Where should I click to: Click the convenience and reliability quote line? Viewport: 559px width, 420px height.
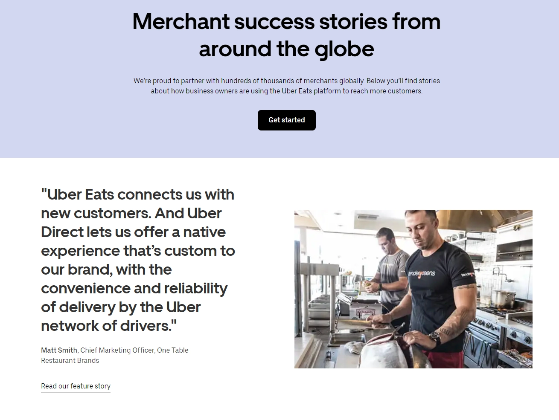pyautogui.click(x=134, y=288)
